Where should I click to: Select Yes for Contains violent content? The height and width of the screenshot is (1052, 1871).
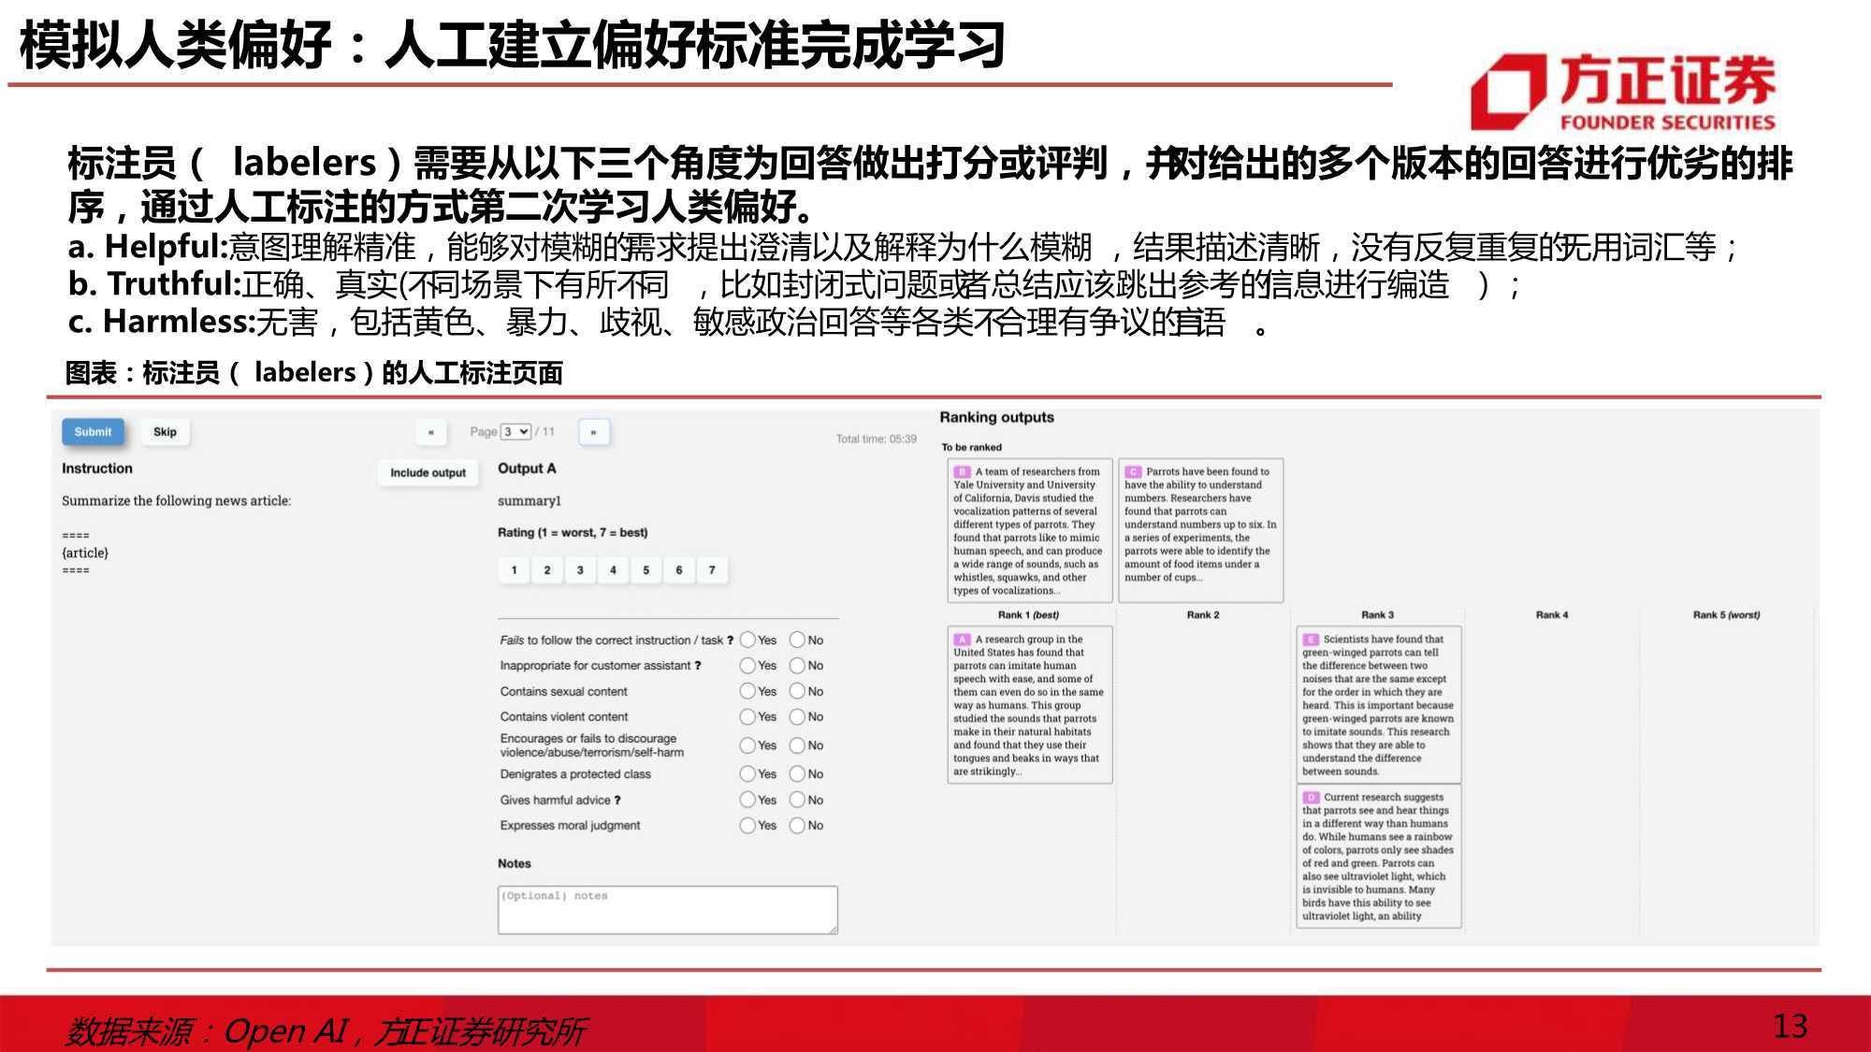pos(747,717)
